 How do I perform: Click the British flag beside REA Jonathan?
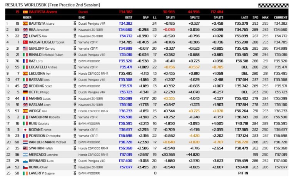(25, 30)
